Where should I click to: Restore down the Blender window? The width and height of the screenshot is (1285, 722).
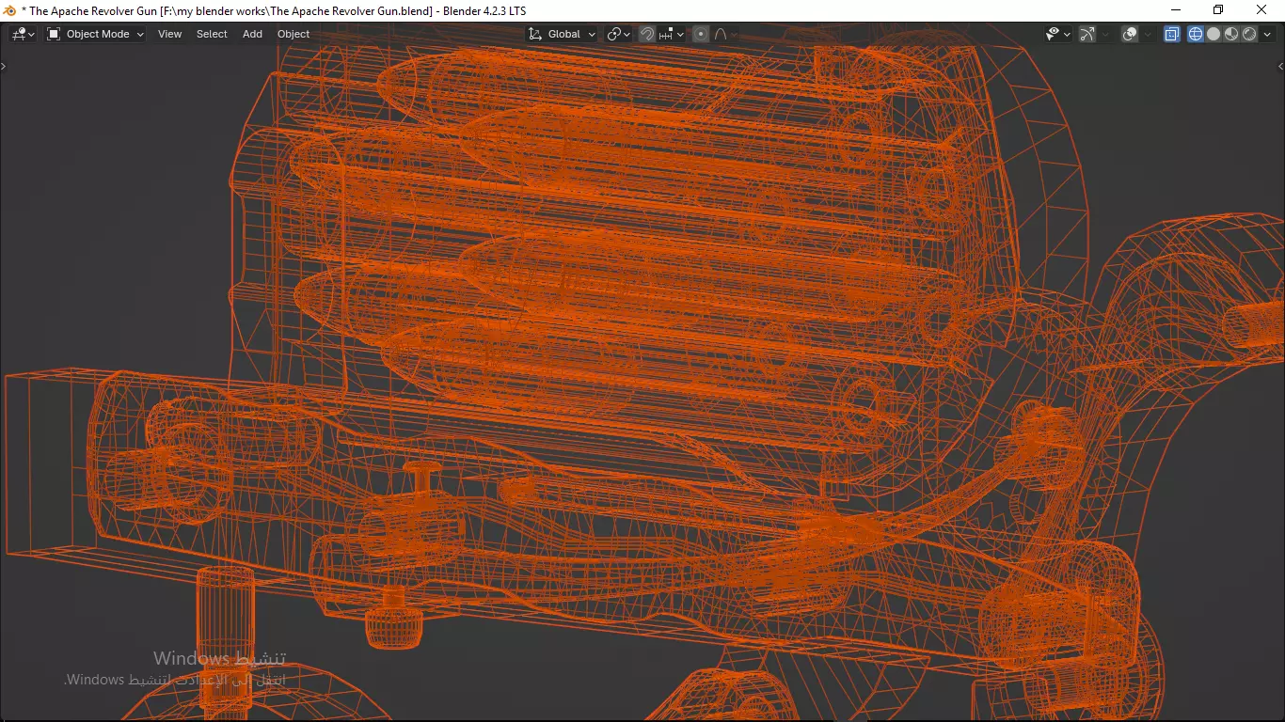[1218, 10]
